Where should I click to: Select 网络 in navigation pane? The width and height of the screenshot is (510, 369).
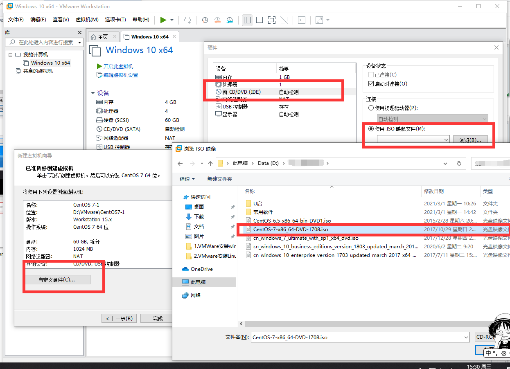(x=196, y=295)
